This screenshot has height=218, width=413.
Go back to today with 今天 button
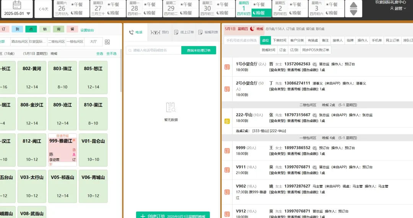tap(43, 9)
